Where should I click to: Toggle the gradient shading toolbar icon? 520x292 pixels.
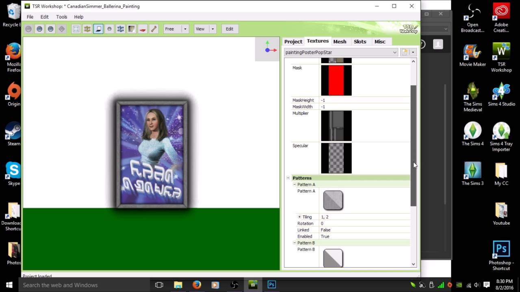point(132,29)
